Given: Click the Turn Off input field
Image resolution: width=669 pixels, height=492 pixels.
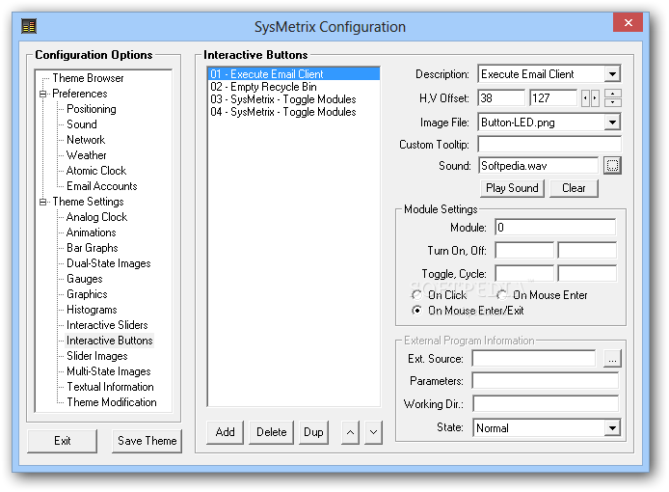Looking at the screenshot, I should [x=587, y=250].
